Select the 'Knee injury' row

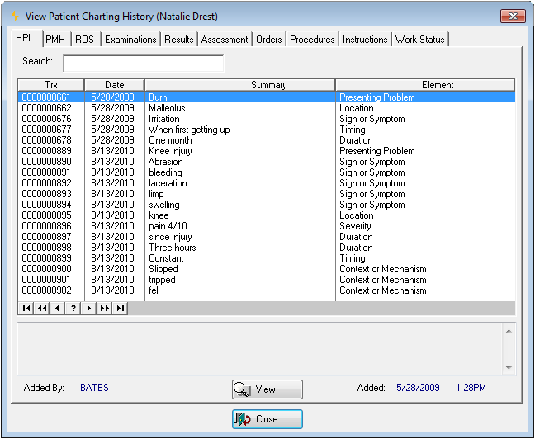(266, 151)
